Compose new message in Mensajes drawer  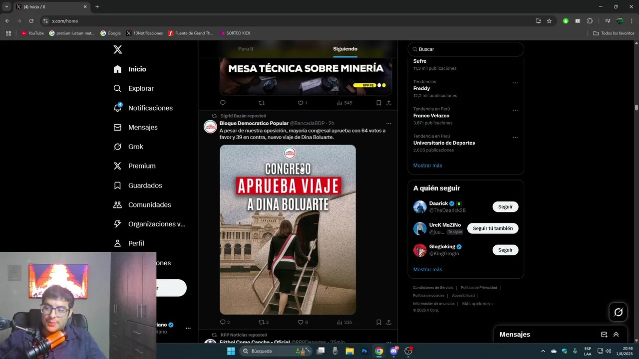click(x=604, y=335)
